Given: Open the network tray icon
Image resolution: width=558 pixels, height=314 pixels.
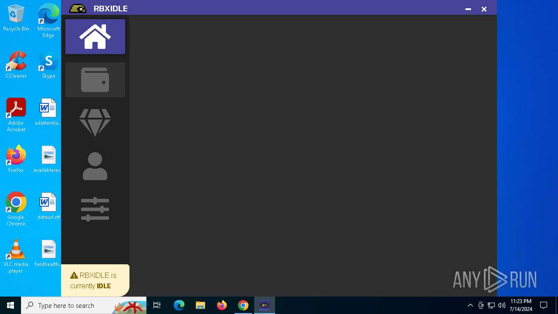Looking at the screenshot, I should click(x=491, y=305).
